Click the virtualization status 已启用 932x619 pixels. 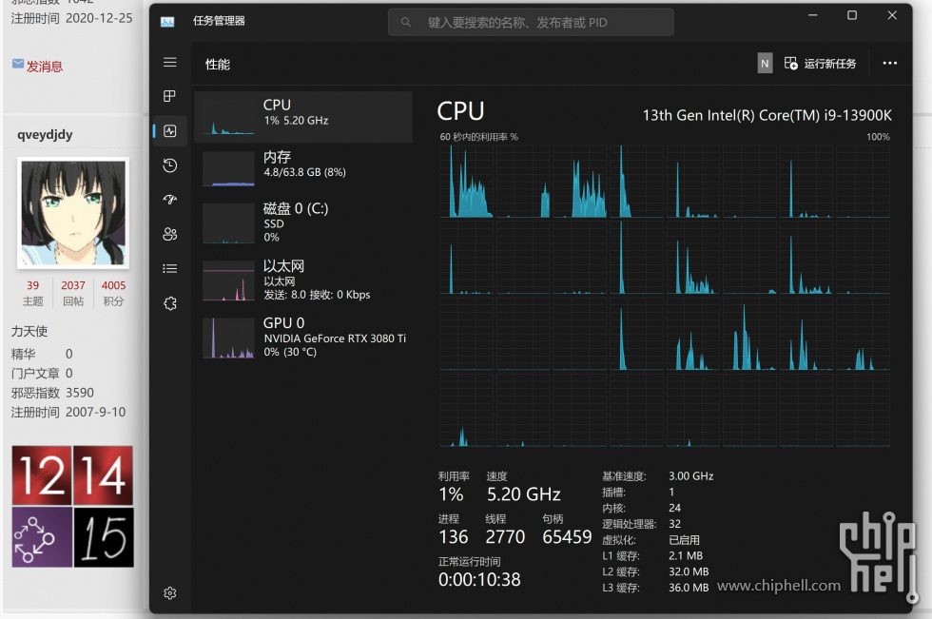pos(684,540)
